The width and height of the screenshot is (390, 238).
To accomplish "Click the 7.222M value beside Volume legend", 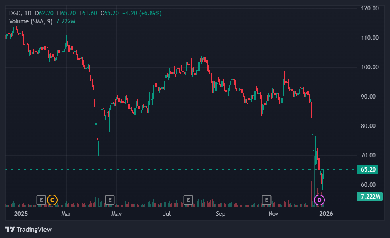I will (x=66, y=21).
